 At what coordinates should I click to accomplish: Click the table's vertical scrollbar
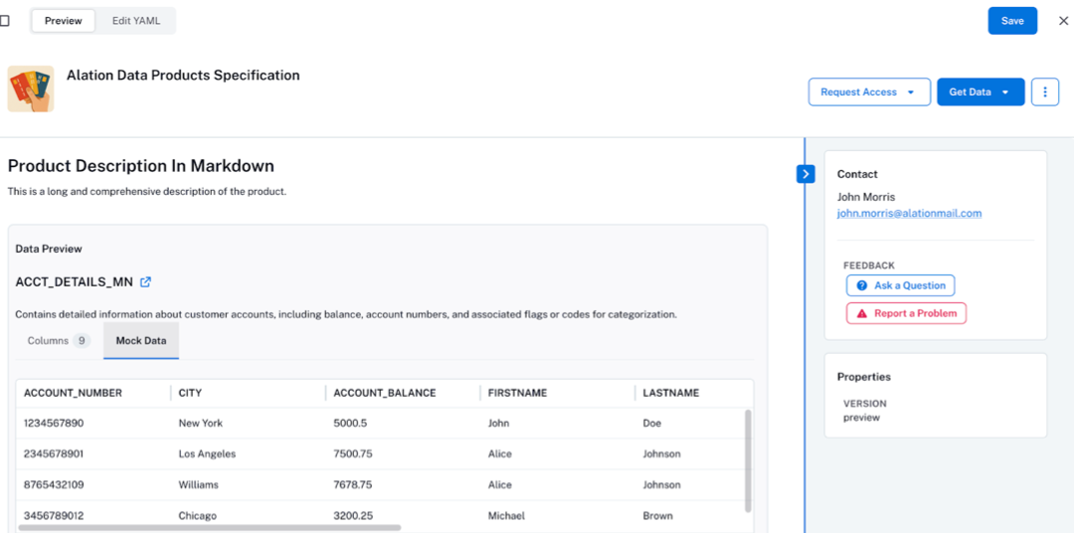(748, 460)
